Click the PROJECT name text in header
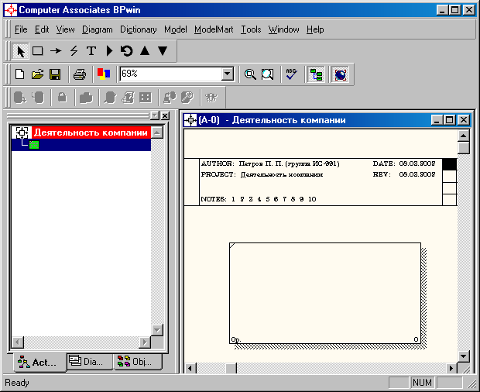The image size is (480, 392). (x=282, y=174)
